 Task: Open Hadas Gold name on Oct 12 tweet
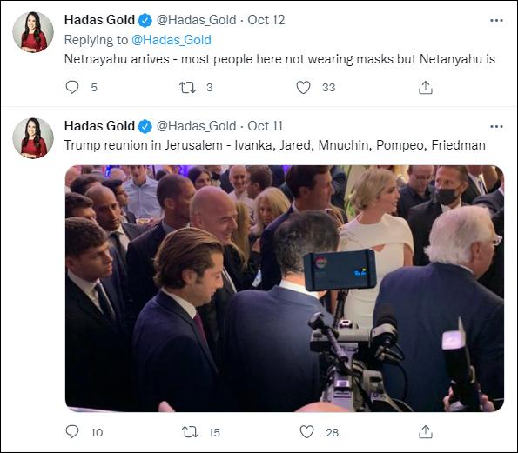[99, 20]
